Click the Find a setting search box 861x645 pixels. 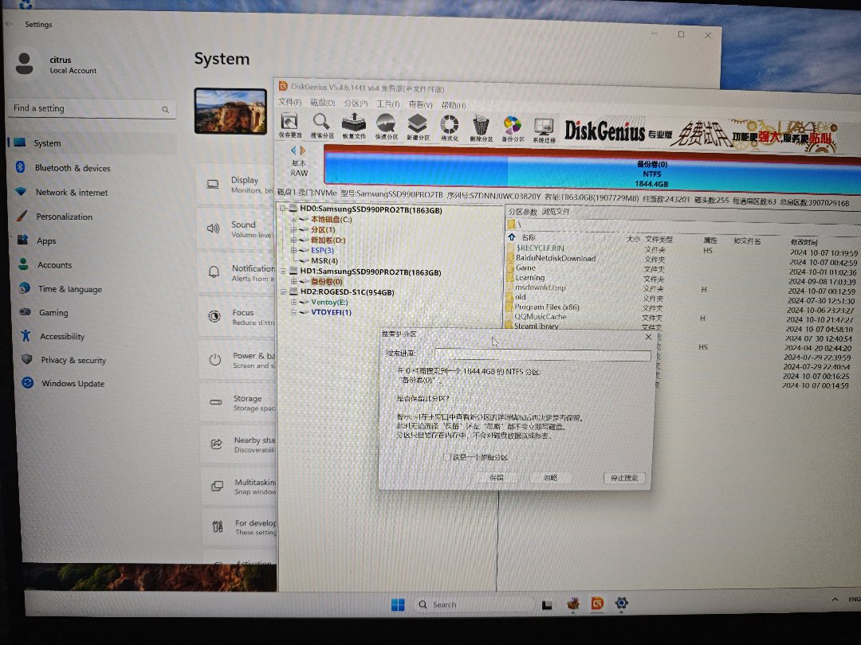(x=92, y=108)
